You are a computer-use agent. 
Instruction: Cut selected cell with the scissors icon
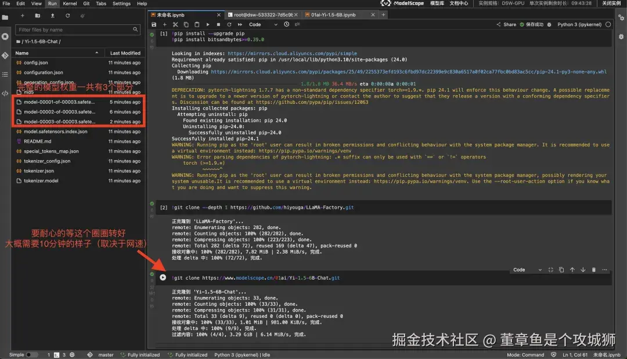(x=175, y=24)
